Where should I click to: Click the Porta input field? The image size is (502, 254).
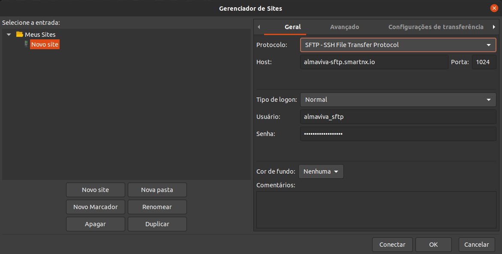[484, 62]
